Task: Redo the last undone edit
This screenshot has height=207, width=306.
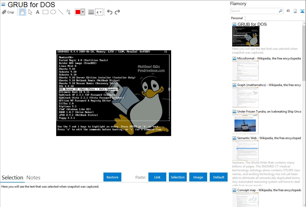Action: pos(117,12)
